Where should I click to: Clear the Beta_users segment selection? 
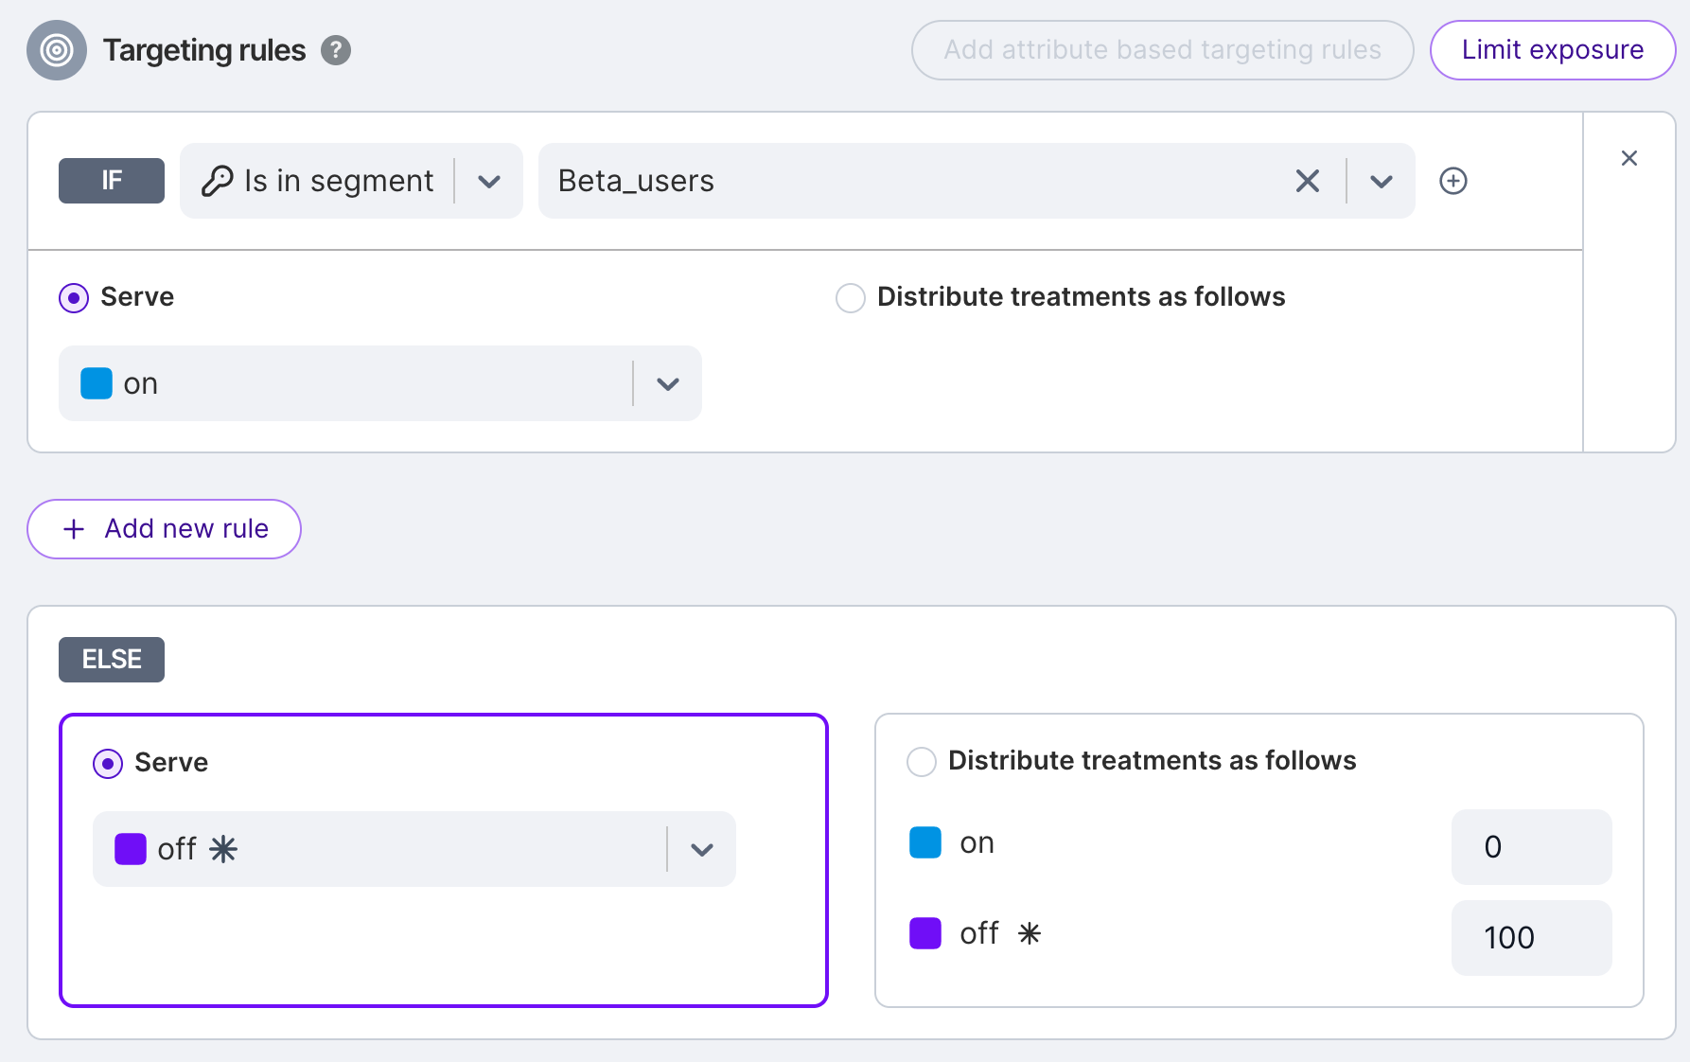point(1307,181)
